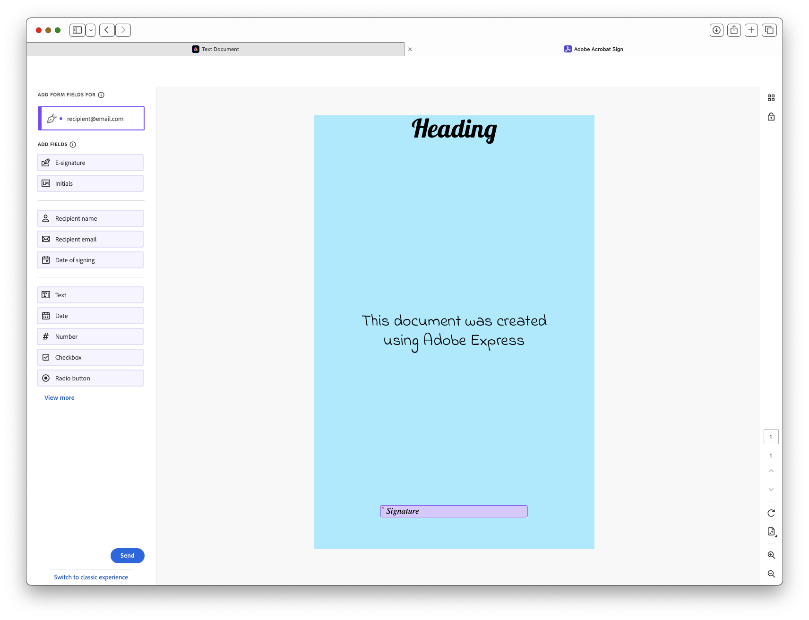Screen dimensions: 809x620
Task: Add a Recipient name field
Action: point(90,218)
